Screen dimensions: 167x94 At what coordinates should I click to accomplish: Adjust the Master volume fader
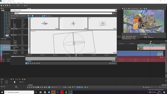click(x=15, y=82)
